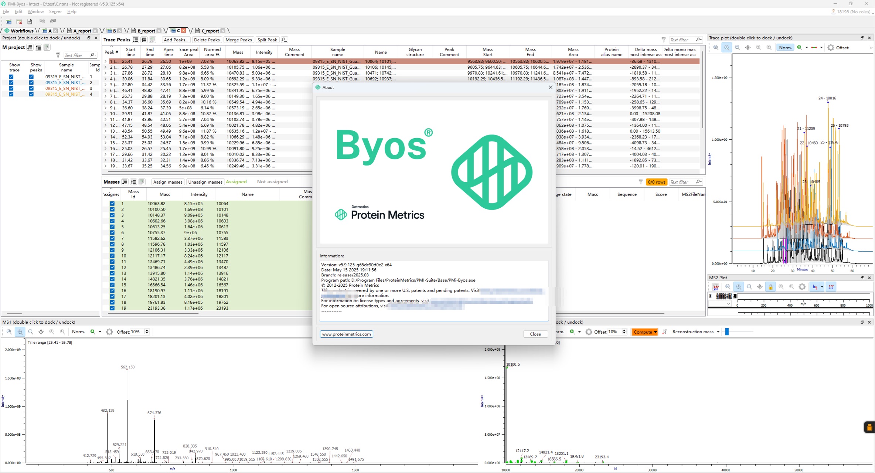Switch to the B_report tab

pos(146,31)
